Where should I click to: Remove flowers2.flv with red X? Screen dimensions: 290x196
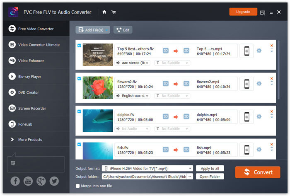271,78
